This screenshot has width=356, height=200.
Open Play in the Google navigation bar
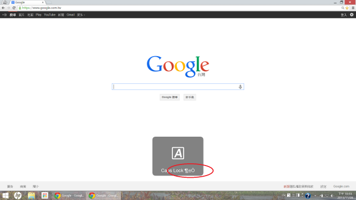[x=38, y=15]
